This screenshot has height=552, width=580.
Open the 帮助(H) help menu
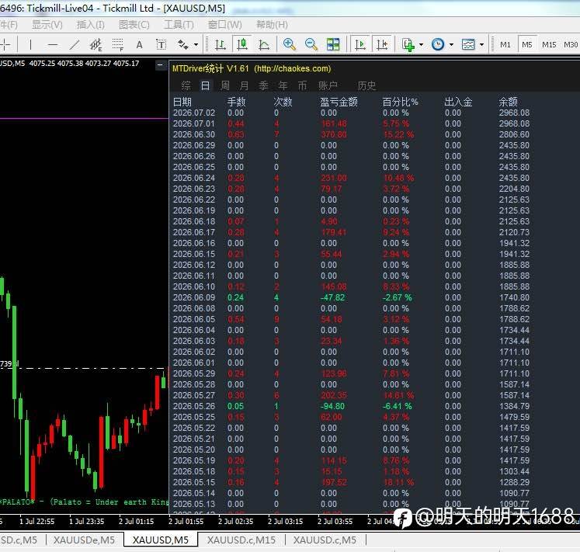[x=272, y=25]
